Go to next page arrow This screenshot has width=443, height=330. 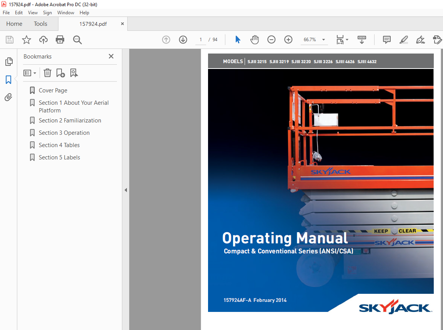[x=183, y=40]
